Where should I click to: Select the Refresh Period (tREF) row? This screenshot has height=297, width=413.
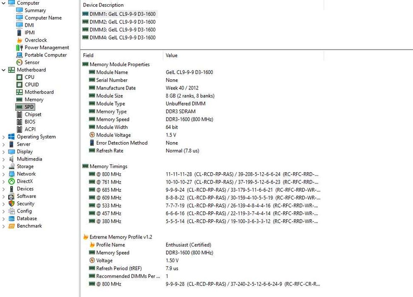click(202, 268)
